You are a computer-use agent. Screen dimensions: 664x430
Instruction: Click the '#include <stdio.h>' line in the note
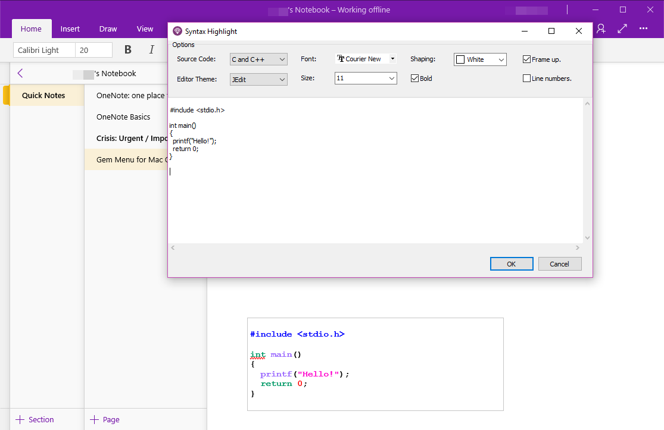[x=297, y=334]
